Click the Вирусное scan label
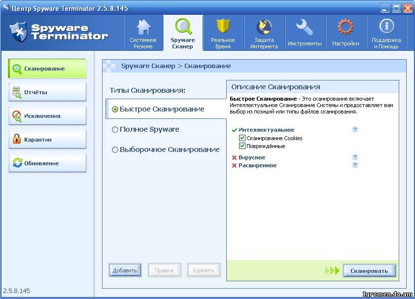 coord(252,157)
